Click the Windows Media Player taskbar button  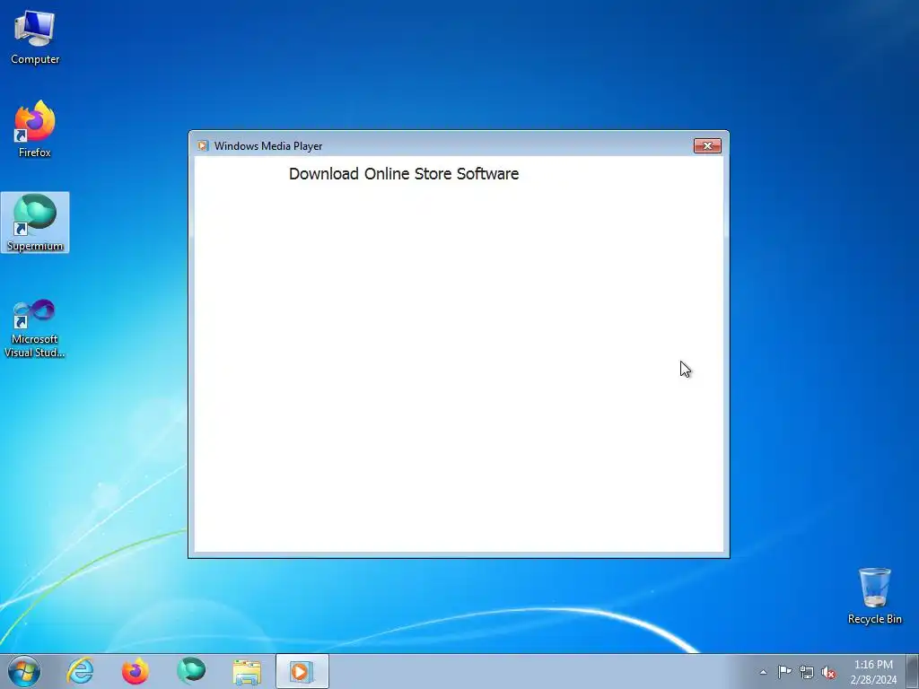click(302, 671)
